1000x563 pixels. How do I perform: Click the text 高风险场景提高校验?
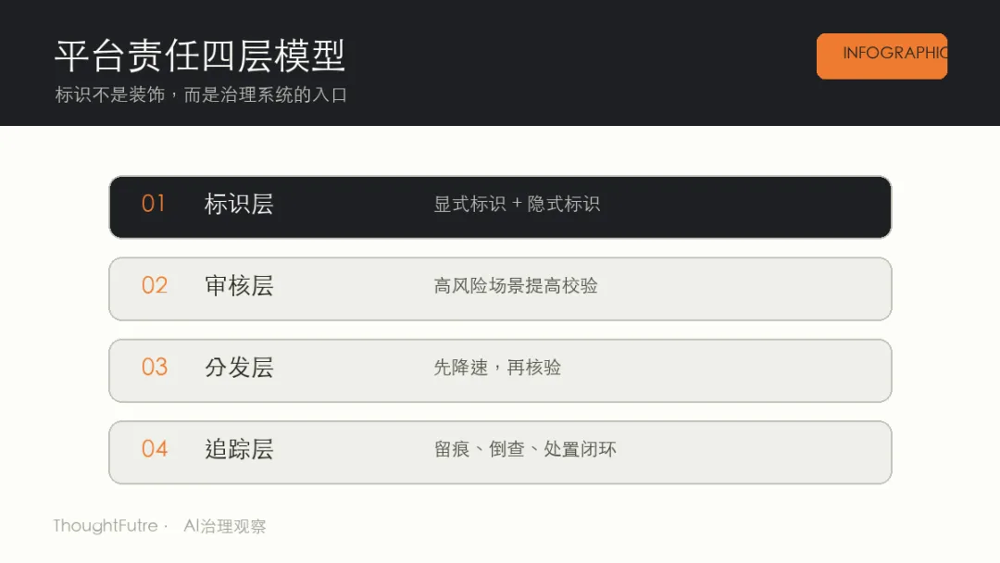click(x=516, y=285)
